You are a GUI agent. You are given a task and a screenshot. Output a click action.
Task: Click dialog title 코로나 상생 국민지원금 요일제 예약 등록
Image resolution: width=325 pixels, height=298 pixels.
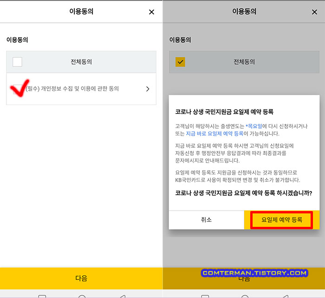click(x=224, y=112)
